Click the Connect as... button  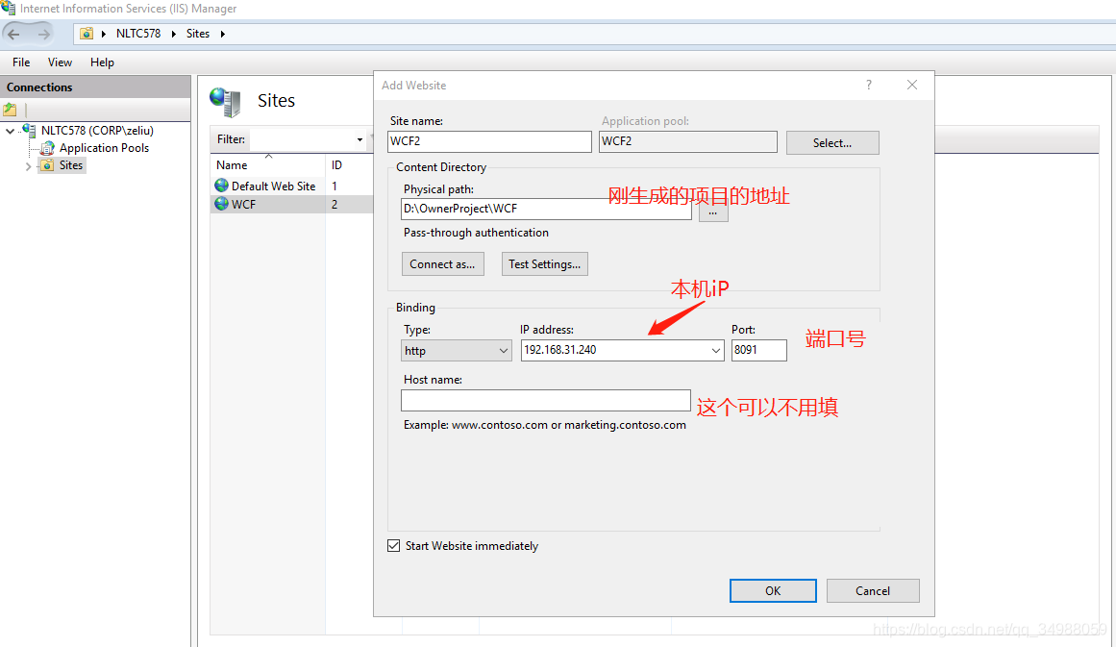(x=443, y=264)
